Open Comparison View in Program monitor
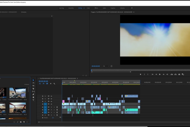 click(183, 74)
